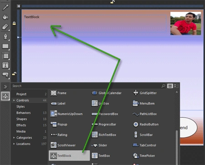Click the search magnifier icon
Screen dimensions: 205x165
(x=164, y=86)
